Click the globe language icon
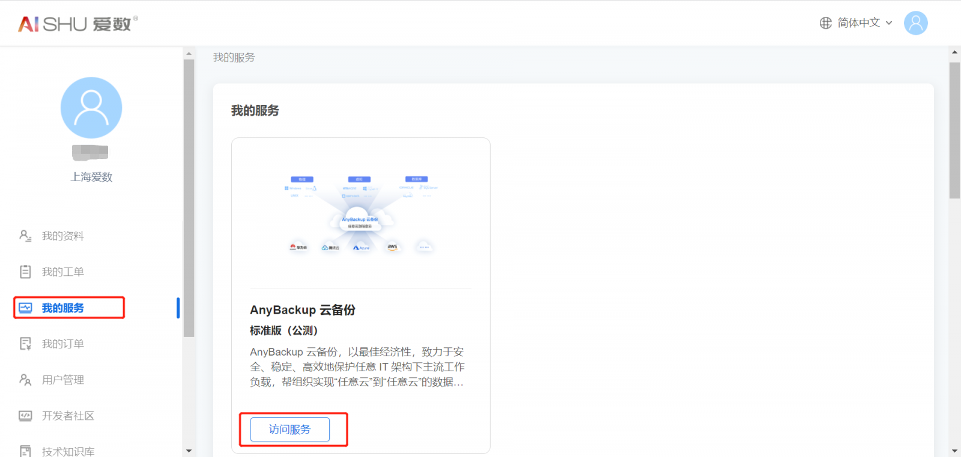 click(826, 23)
